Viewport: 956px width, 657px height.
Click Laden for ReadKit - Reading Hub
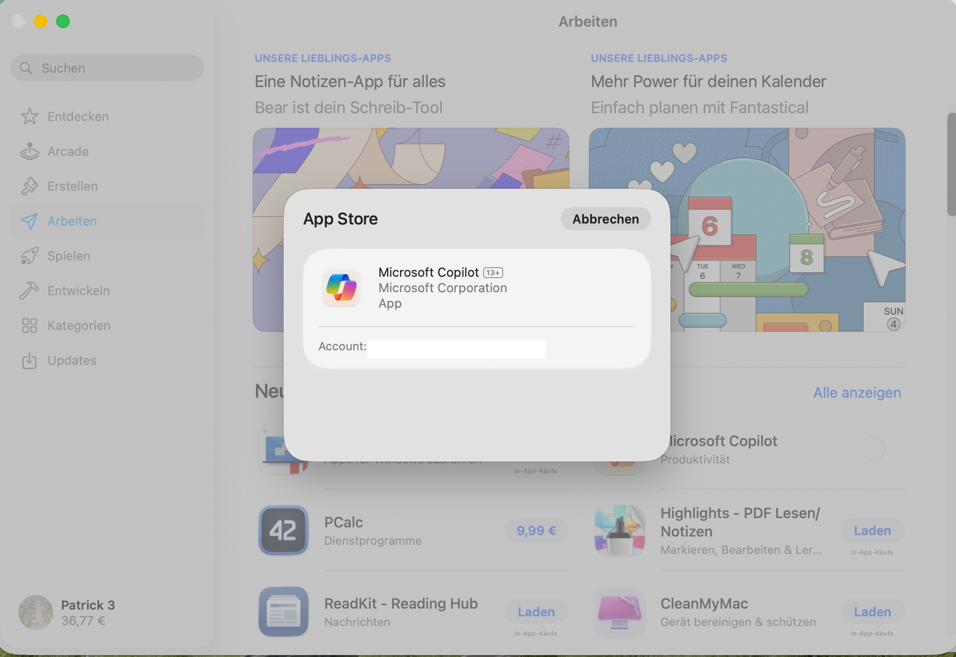[536, 612]
